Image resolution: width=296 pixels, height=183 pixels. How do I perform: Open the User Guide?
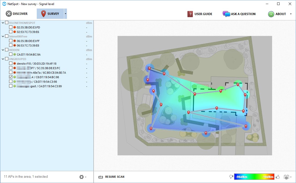pyautogui.click(x=200, y=14)
